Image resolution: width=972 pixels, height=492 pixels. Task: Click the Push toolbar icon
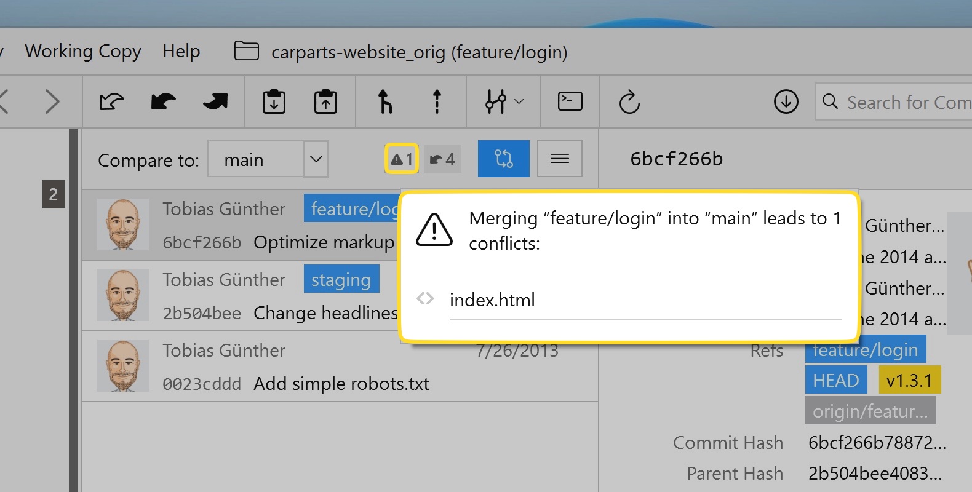click(215, 101)
